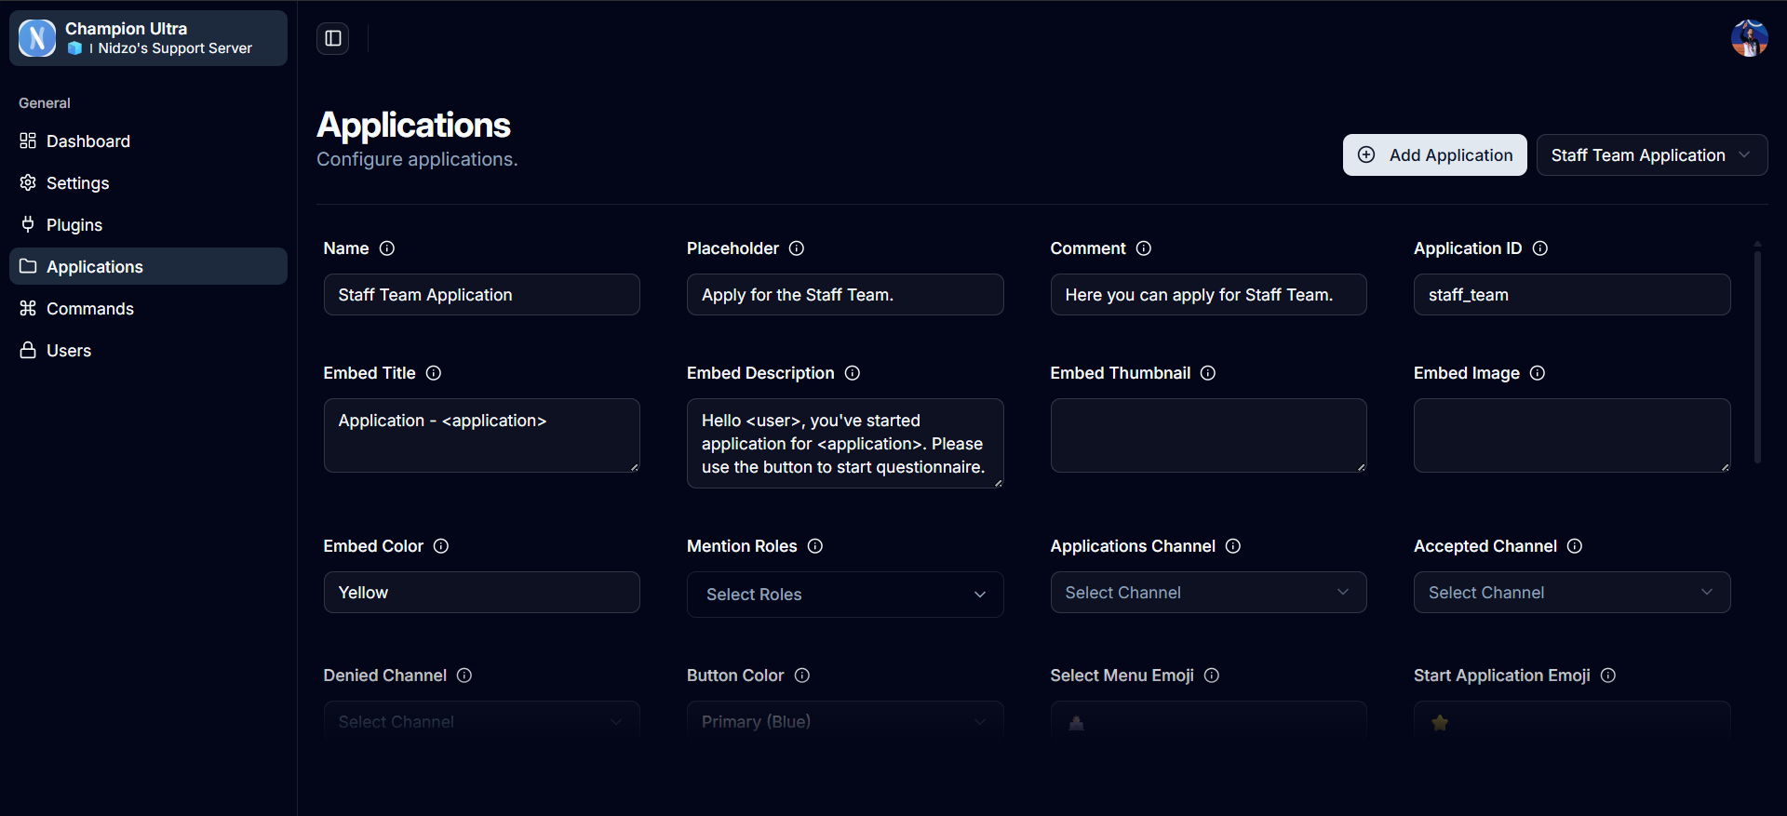Toggle the sidebar panel icon

click(332, 38)
